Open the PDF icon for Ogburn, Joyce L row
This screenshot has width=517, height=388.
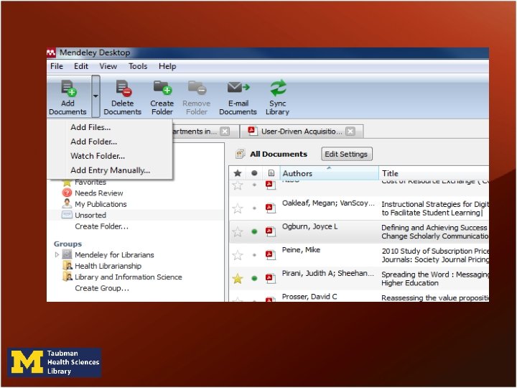click(x=271, y=231)
